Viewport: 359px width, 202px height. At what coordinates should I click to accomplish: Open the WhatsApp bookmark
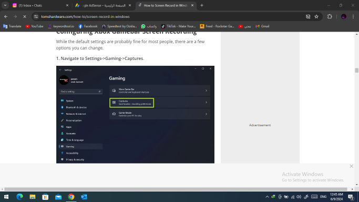click(149, 26)
